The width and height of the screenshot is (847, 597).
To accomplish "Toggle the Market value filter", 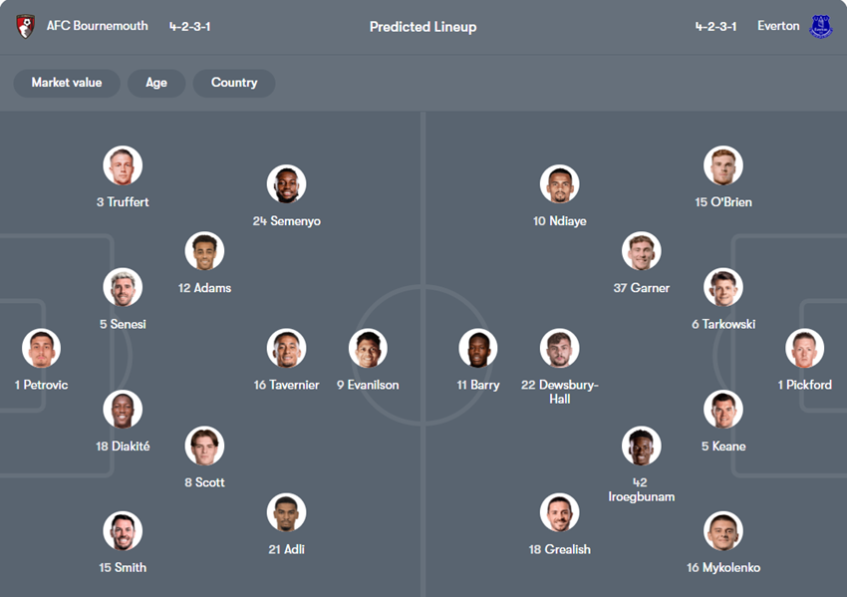I will [67, 83].
